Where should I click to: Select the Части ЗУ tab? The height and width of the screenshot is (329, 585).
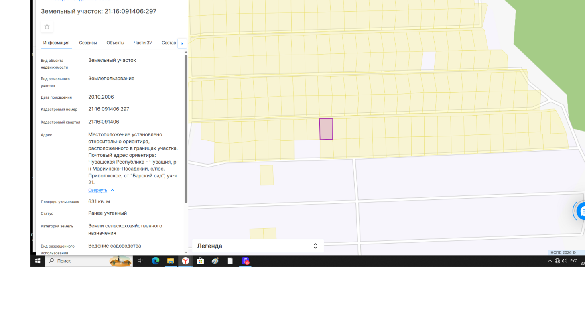(142, 43)
